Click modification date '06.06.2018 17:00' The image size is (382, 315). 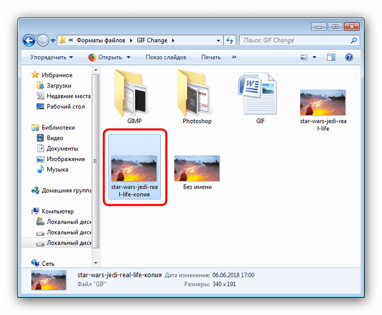coord(233,275)
